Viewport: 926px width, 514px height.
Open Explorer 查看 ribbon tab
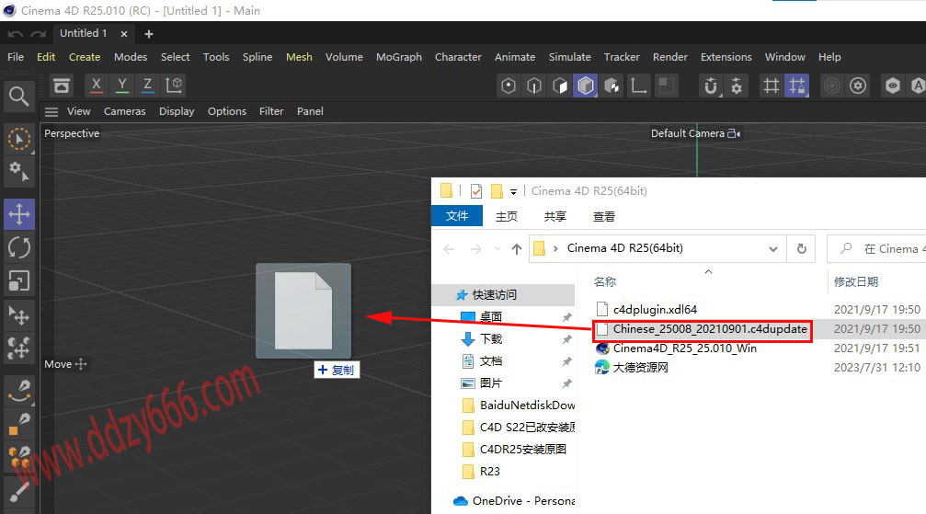coord(603,217)
